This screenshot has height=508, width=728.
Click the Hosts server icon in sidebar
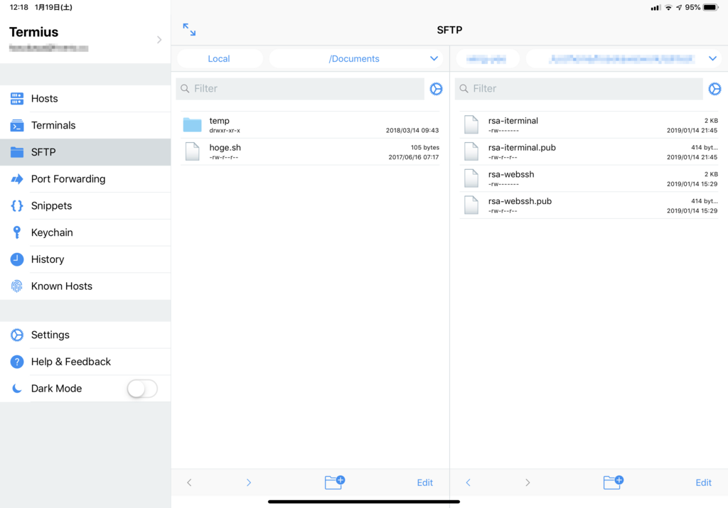(17, 98)
